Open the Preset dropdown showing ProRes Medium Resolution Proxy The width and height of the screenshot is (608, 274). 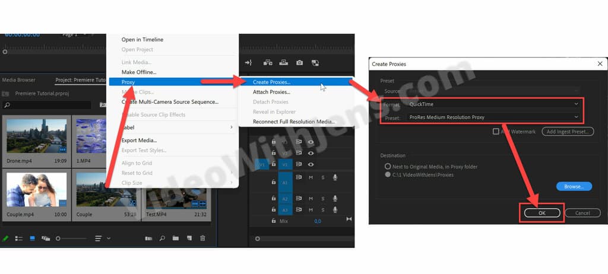pos(495,117)
